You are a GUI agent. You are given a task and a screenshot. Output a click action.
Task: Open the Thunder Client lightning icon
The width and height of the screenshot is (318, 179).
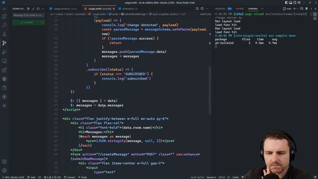(4, 96)
